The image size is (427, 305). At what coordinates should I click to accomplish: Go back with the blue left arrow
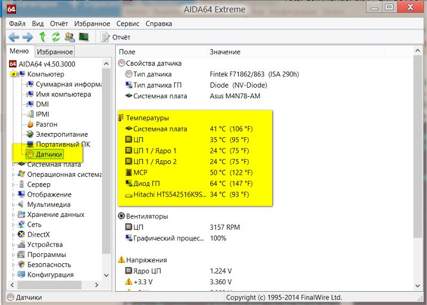tap(14, 37)
